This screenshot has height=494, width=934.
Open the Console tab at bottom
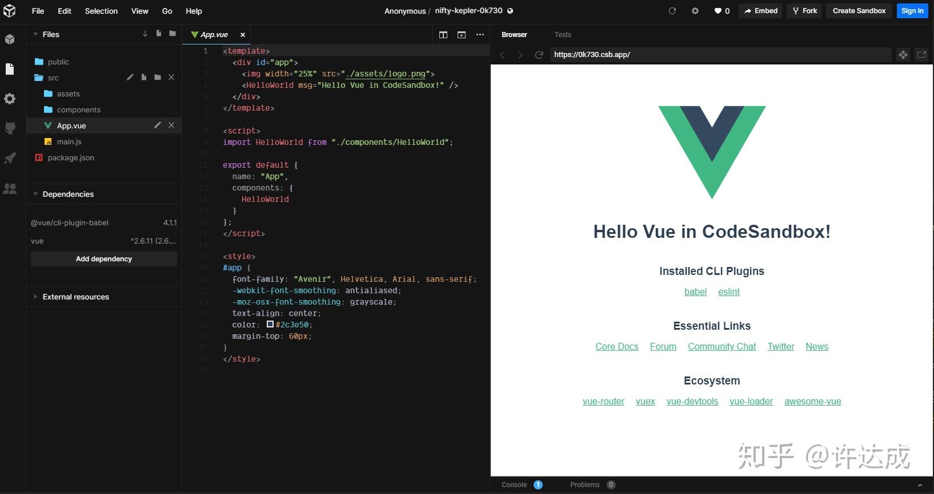pyautogui.click(x=514, y=485)
